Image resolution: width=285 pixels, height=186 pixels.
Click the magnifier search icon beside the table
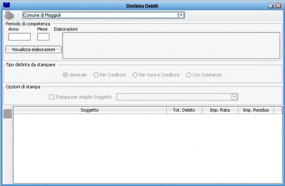[7, 114]
